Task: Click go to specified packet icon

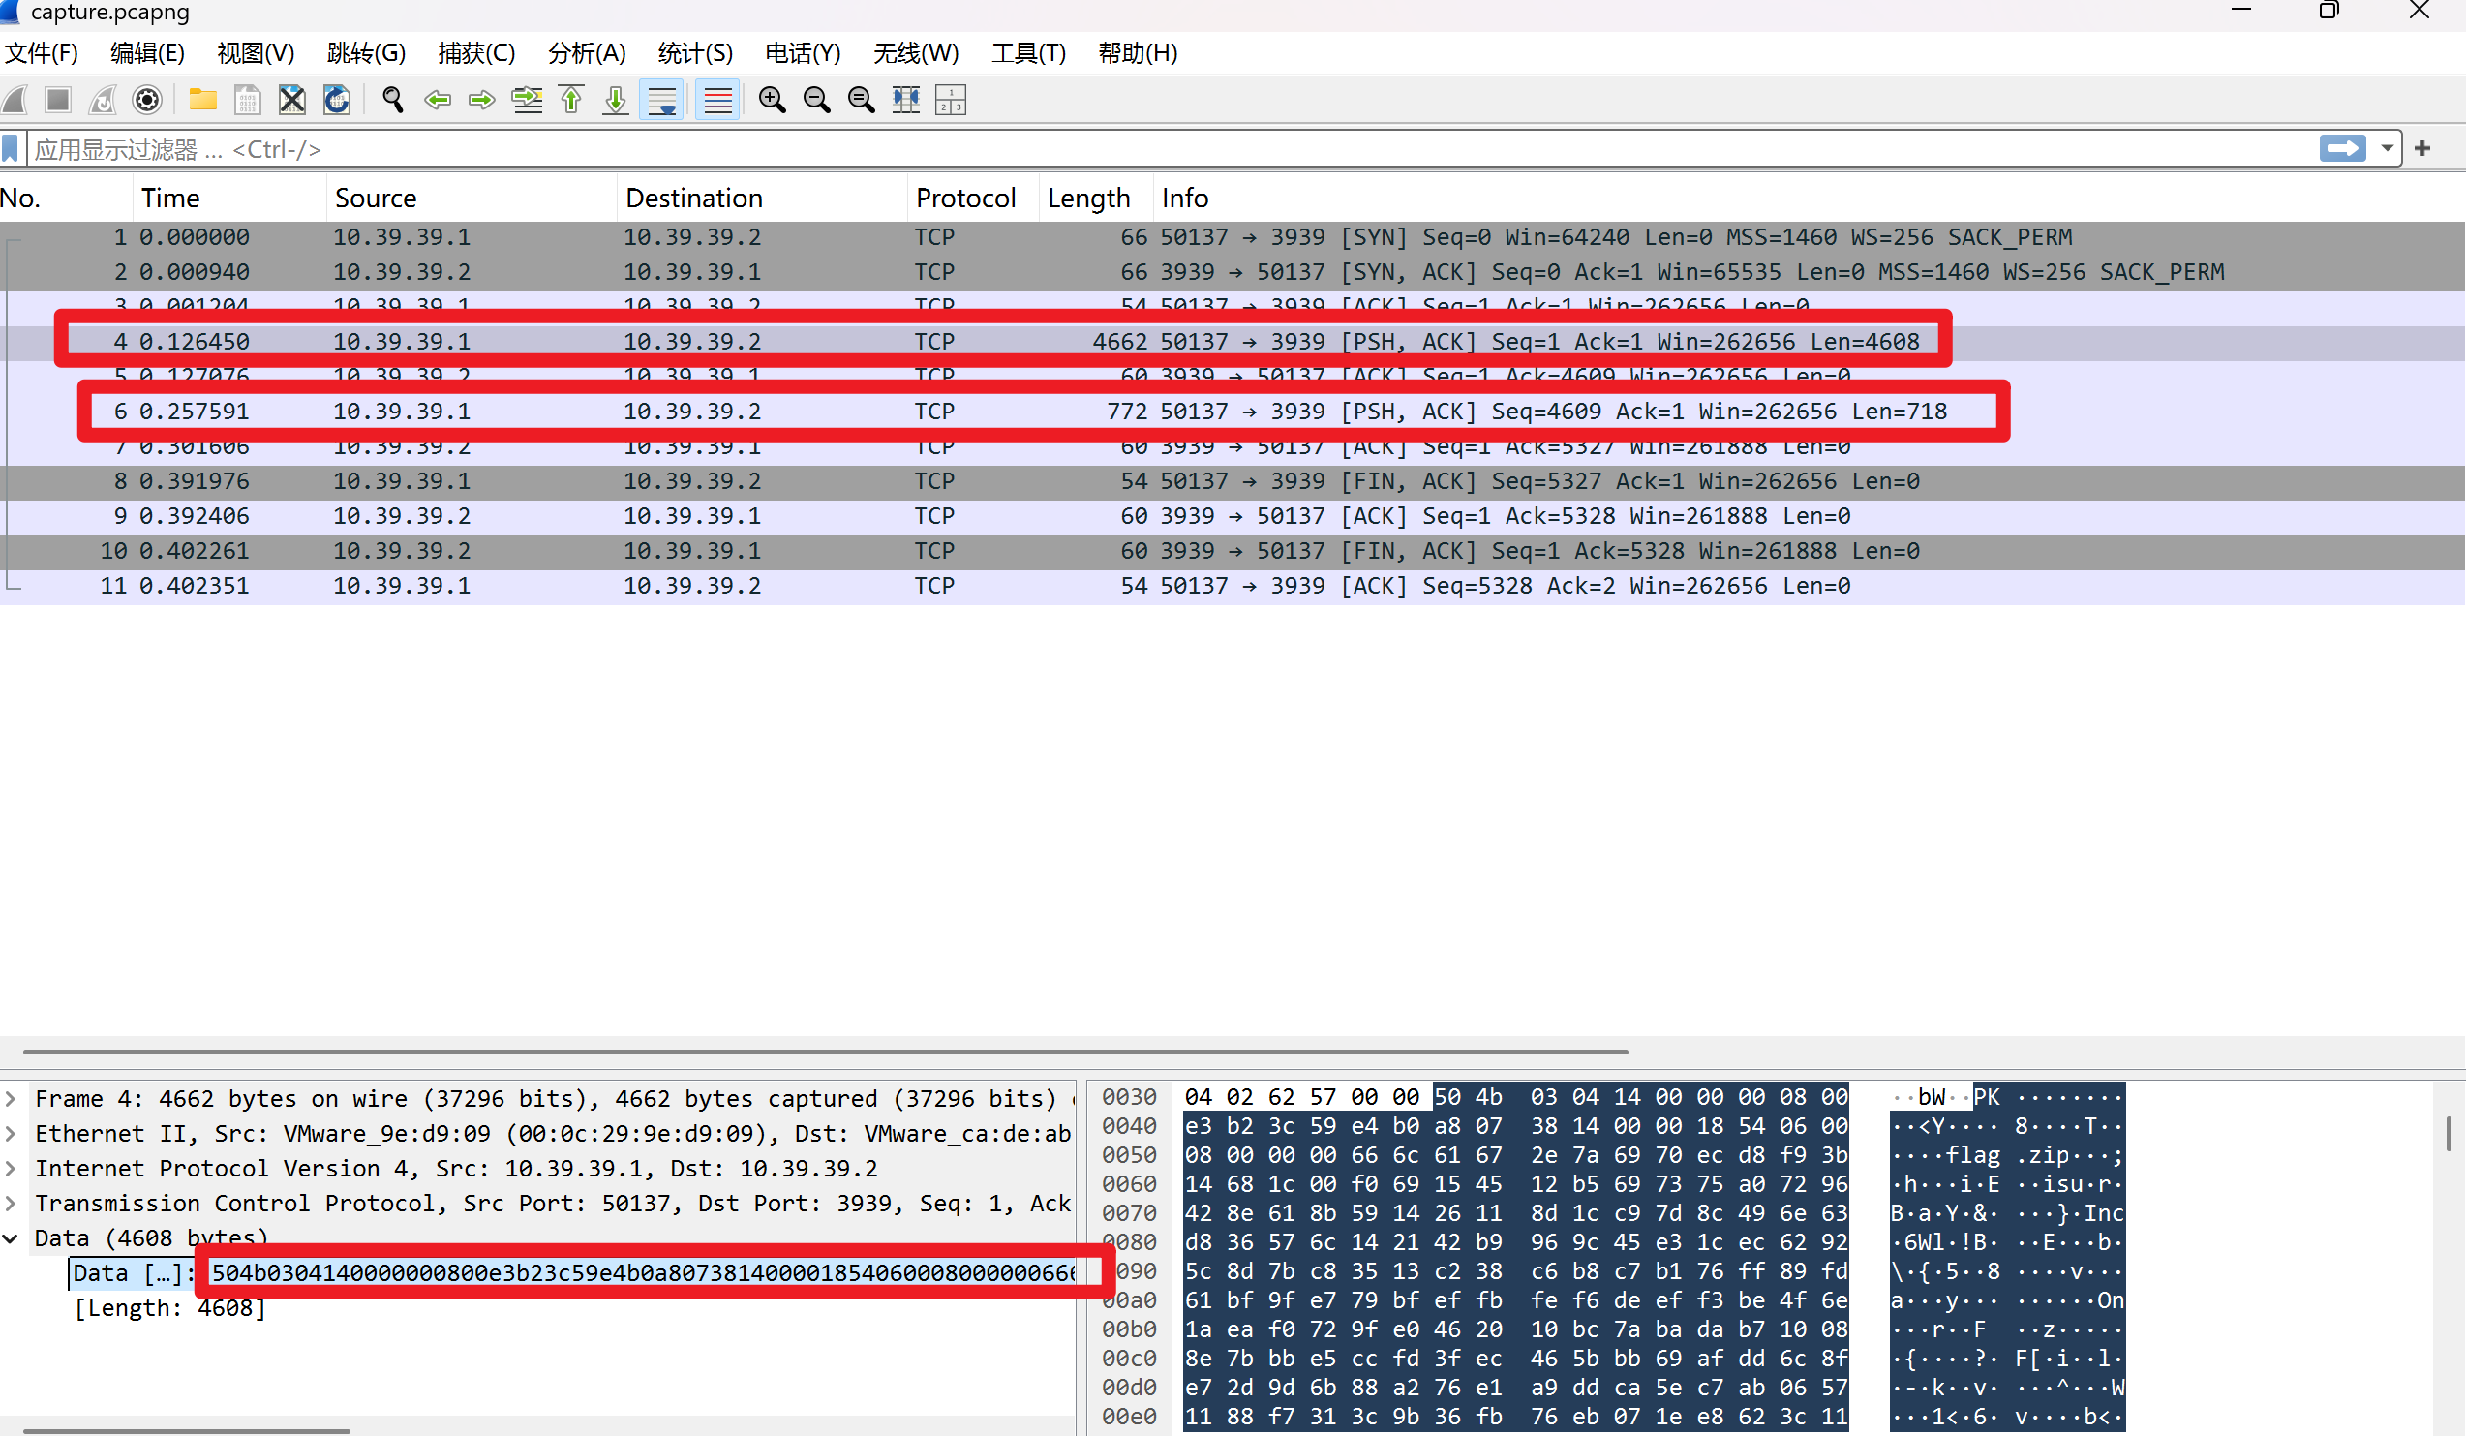Action: [x=527, y=100]
